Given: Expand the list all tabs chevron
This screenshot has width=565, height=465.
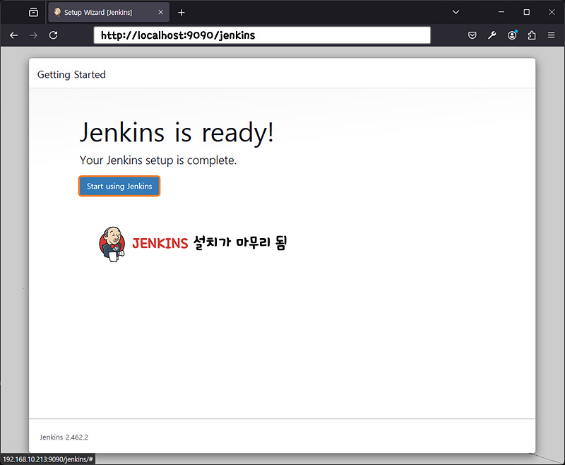Looking at the screenshot, I should click(456, 12).
